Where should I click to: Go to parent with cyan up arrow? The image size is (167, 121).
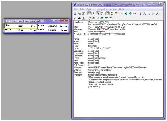[126, 14]
